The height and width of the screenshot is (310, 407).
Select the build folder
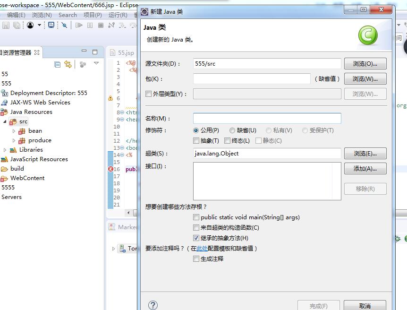[x=17, y=169]
